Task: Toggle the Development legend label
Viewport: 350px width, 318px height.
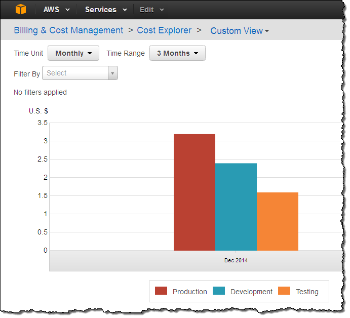Action: tap(251, 292)
